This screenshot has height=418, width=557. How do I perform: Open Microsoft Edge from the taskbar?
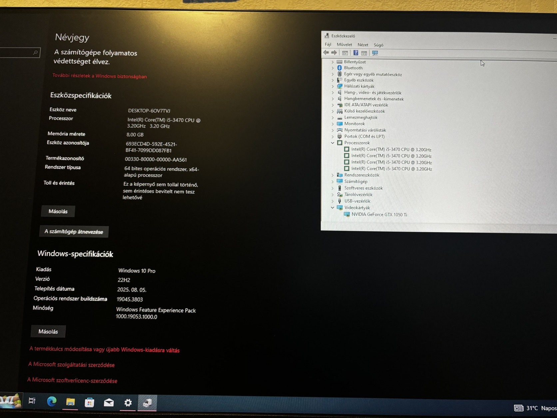pos(52,402)
